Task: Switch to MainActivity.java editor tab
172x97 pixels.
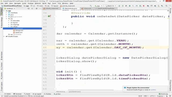Action: click(71, 8)
